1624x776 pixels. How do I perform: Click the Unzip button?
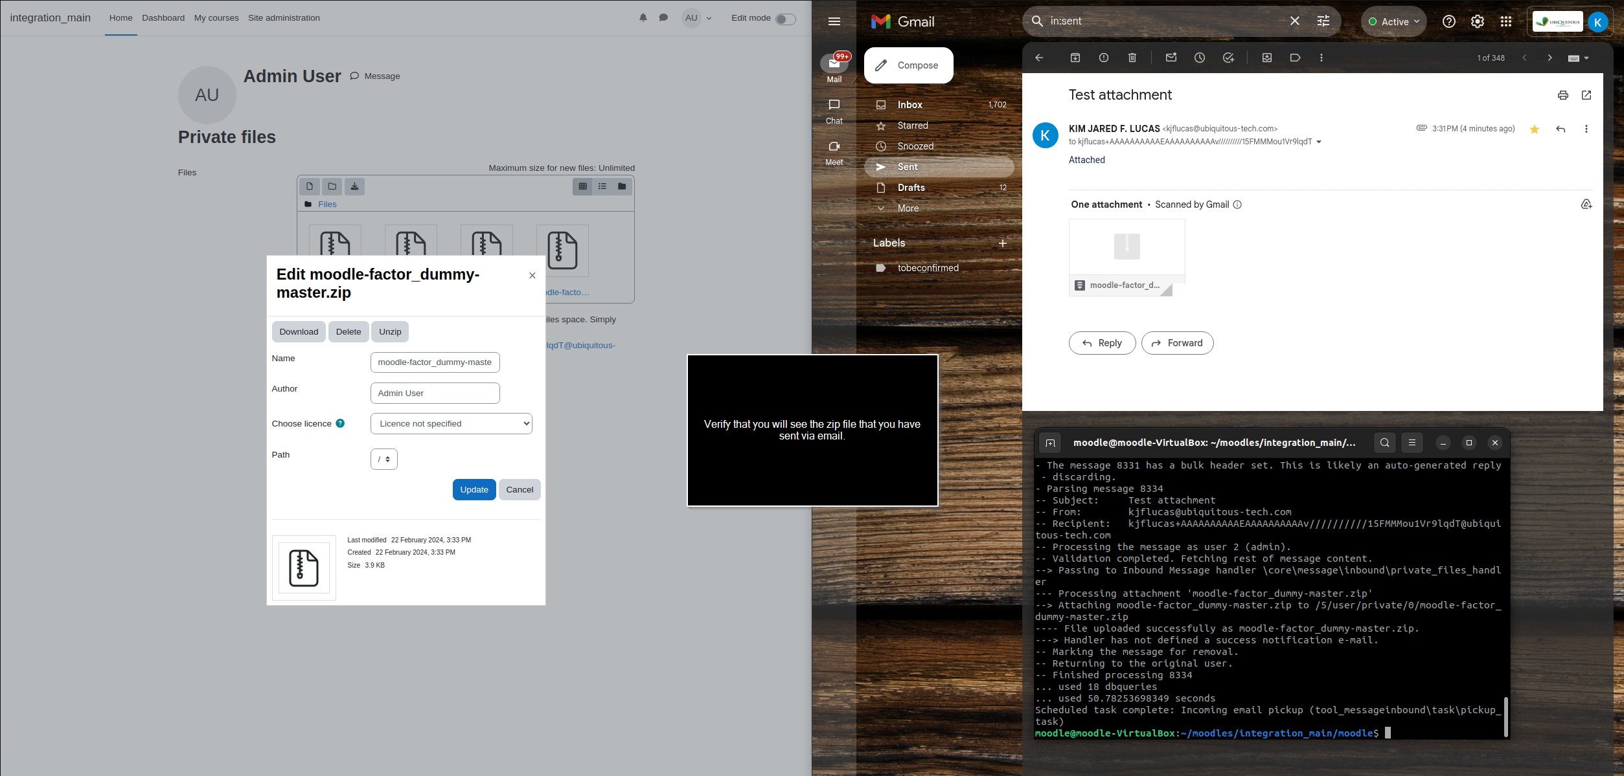tap(390, 332)
